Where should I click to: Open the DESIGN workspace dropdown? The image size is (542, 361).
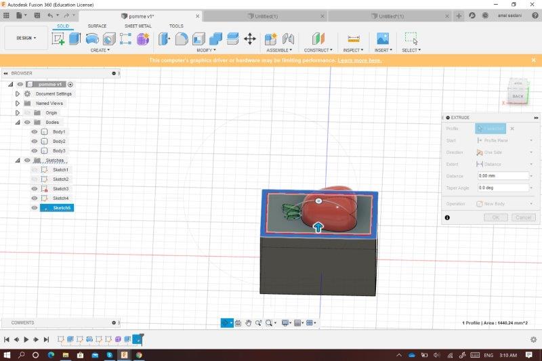[x=26, y=38]
